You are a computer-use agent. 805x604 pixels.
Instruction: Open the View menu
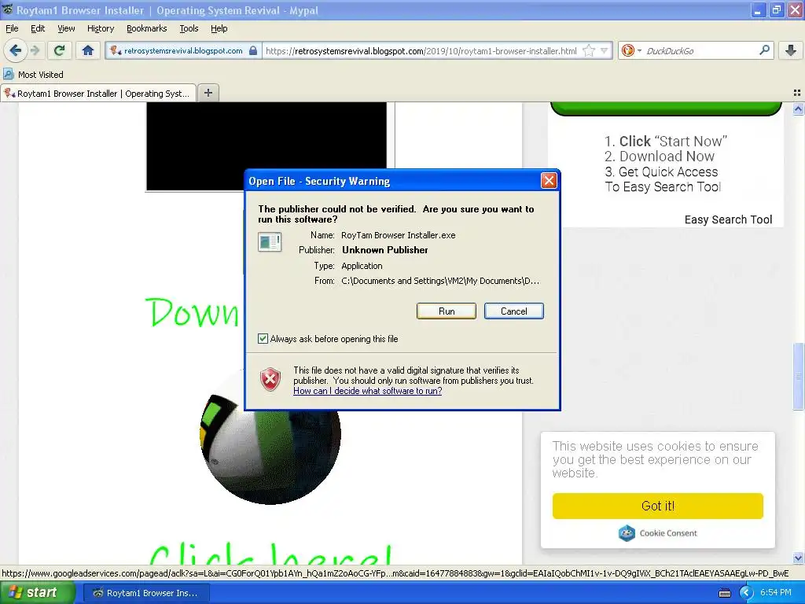click(66, 28)
